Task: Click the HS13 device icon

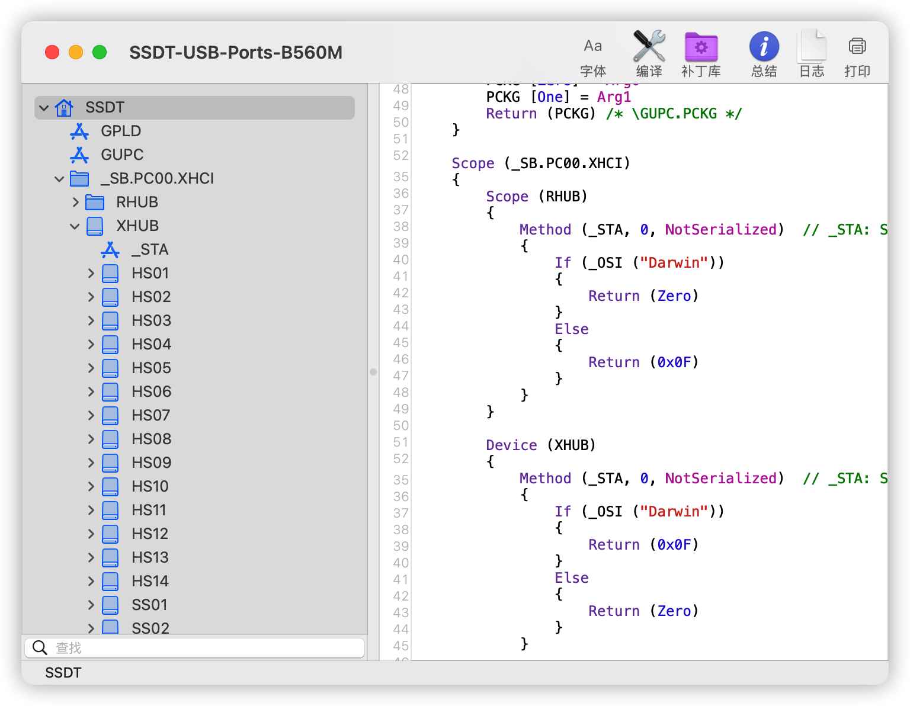Action: [110, 557]
